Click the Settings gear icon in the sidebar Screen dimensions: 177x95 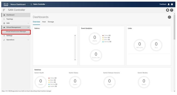tap(4, 36)
